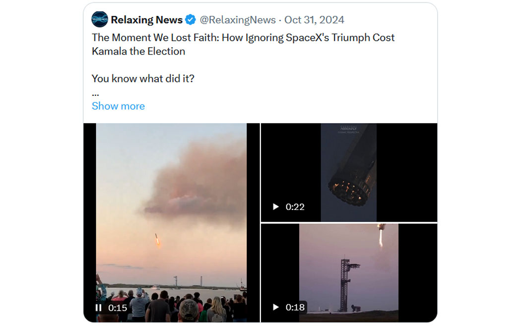Visit the @RelaxingNews handle link
Viewport: 521px width, 327px height.
point(238,20)
